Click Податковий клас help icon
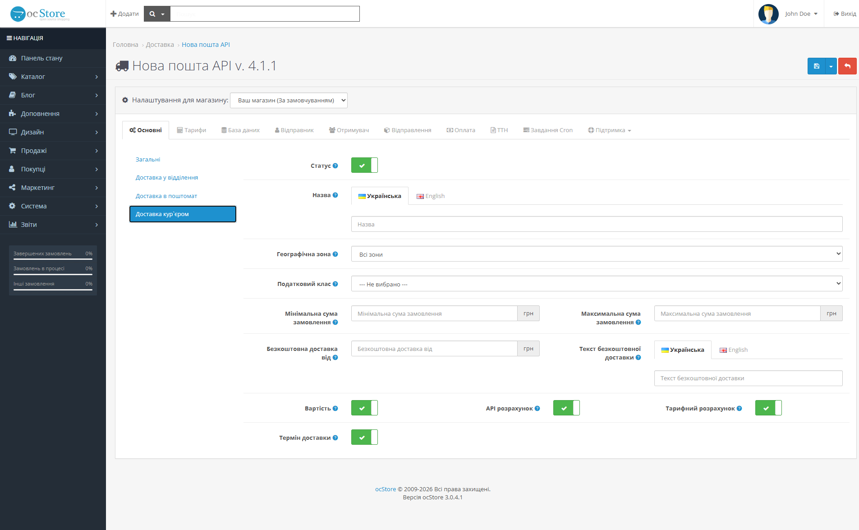859x530 pixels. (x=335, y=284)
